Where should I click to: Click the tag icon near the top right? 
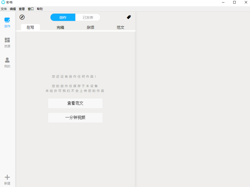click(129, 17)
